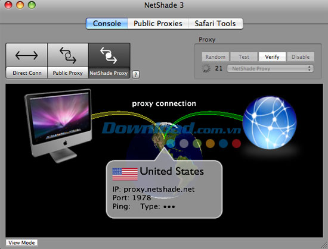Click the Port 1978 text
The height and width of the screenshot is (249, 328).
(x=132, y=198)
